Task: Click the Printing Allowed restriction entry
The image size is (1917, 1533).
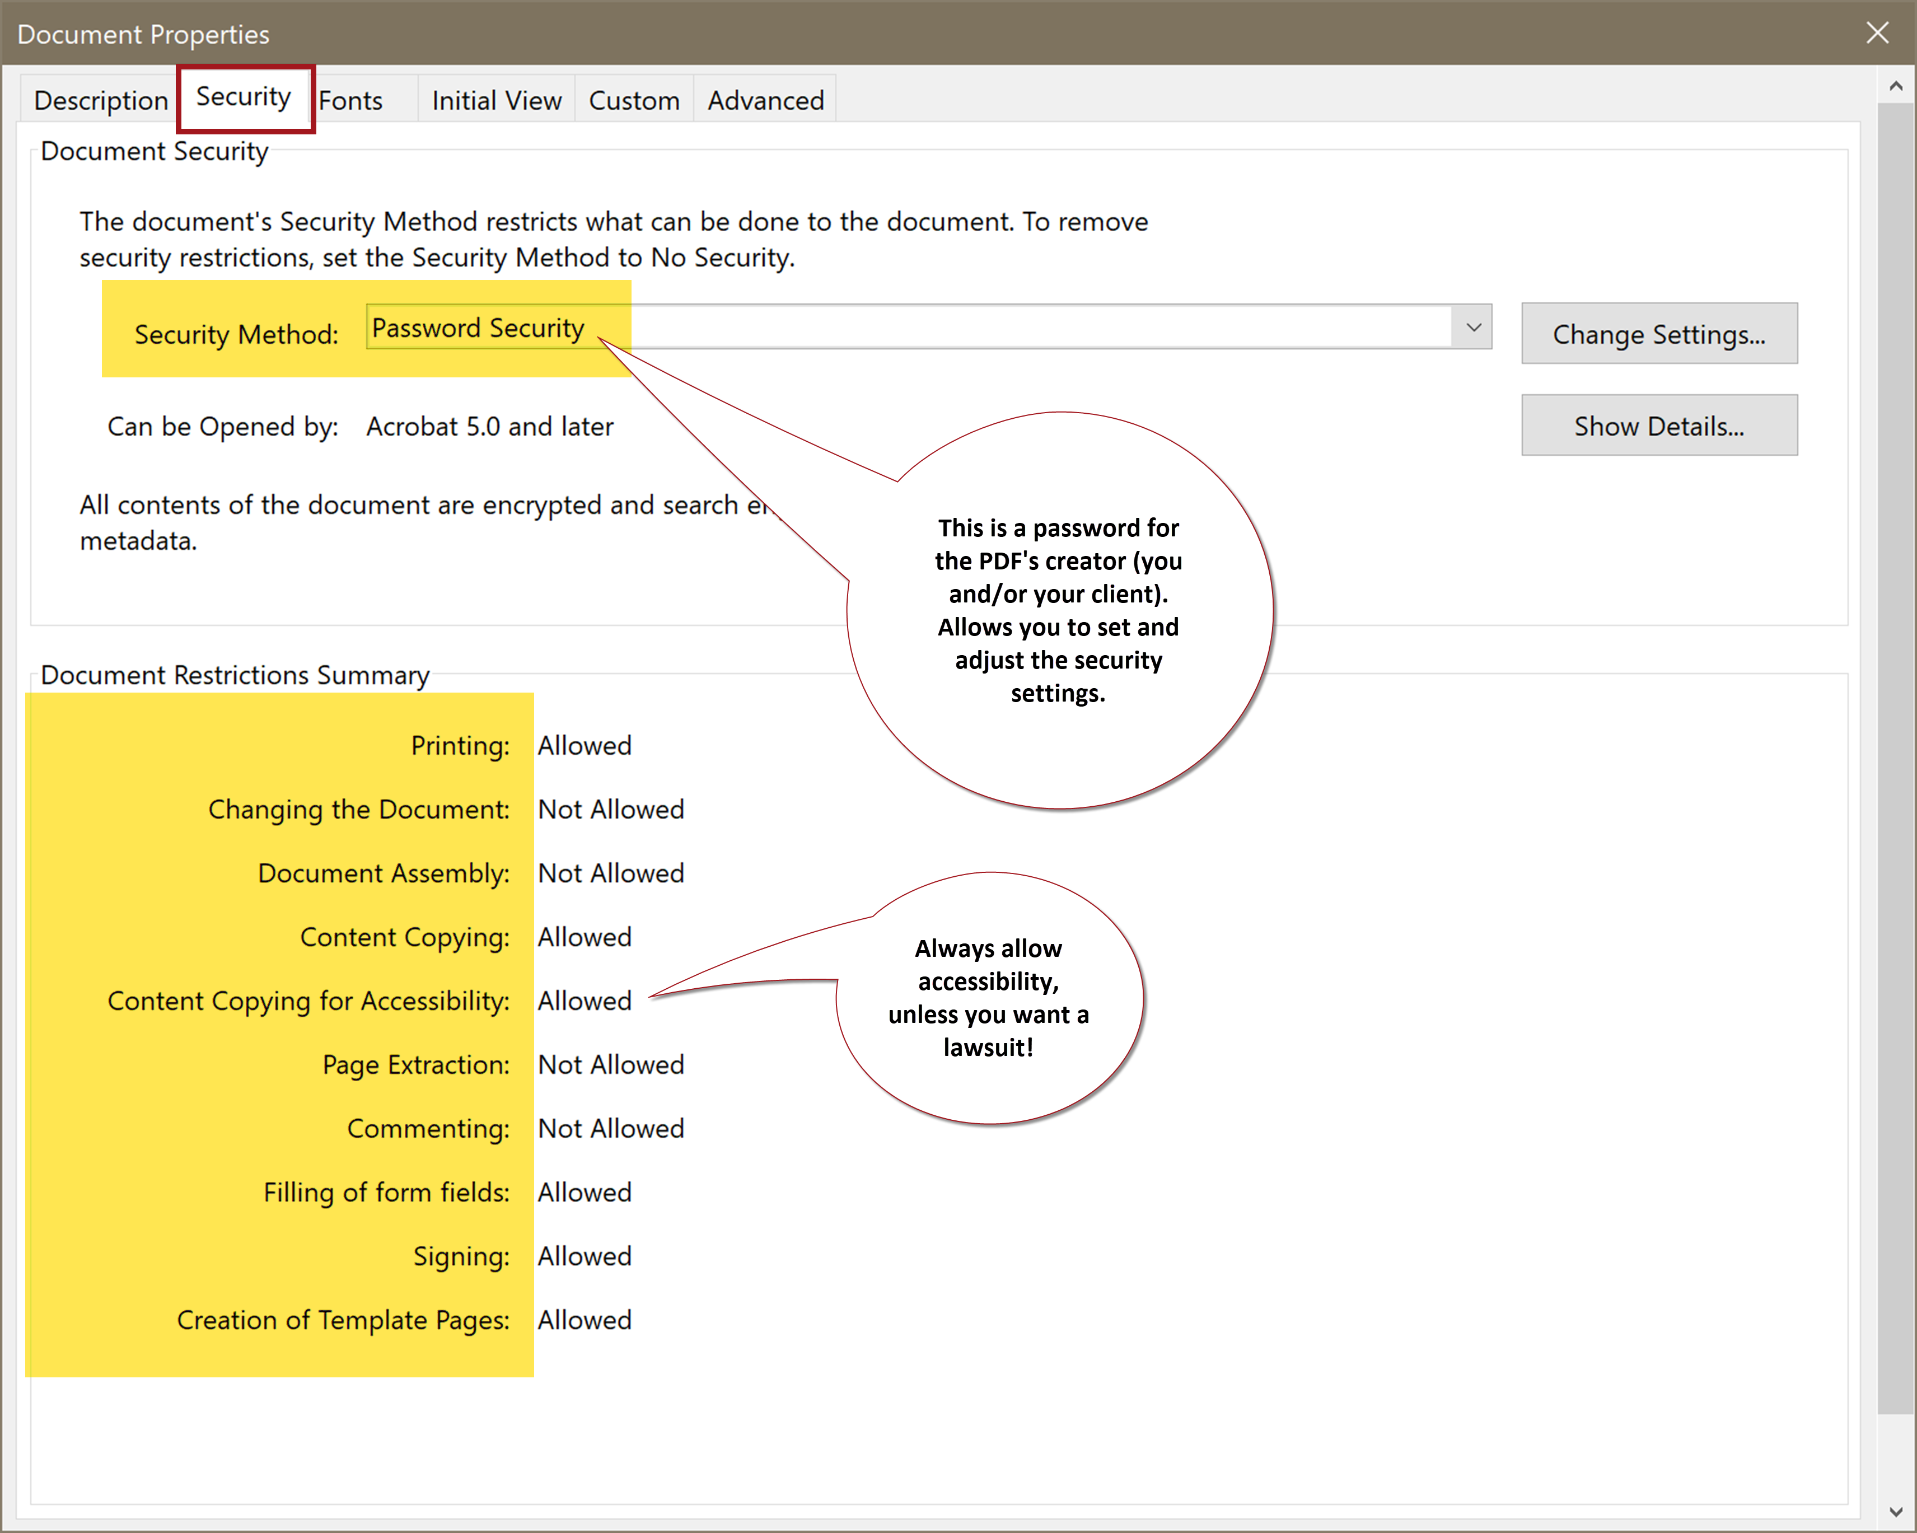Action: [584, 745]
